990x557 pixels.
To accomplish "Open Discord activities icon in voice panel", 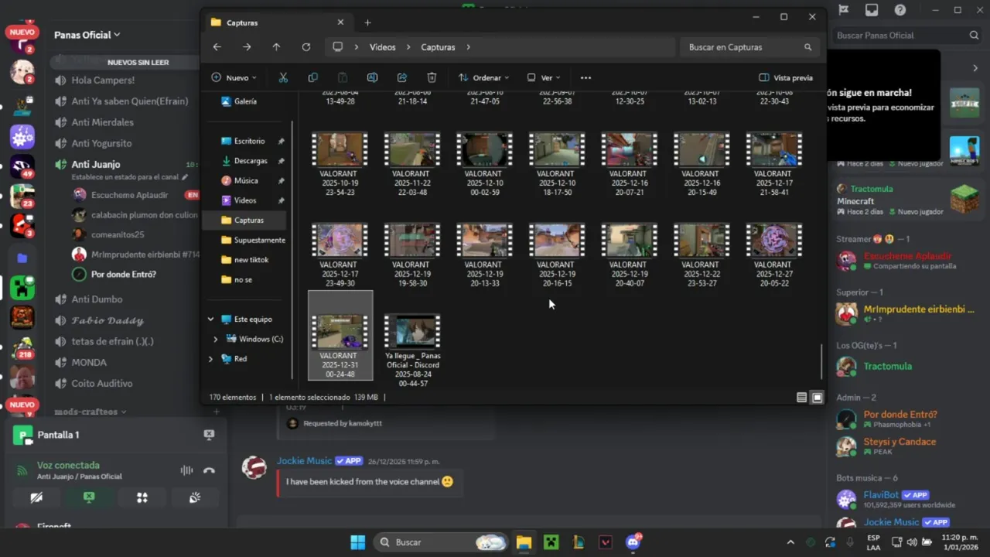I will coord(142,498).
